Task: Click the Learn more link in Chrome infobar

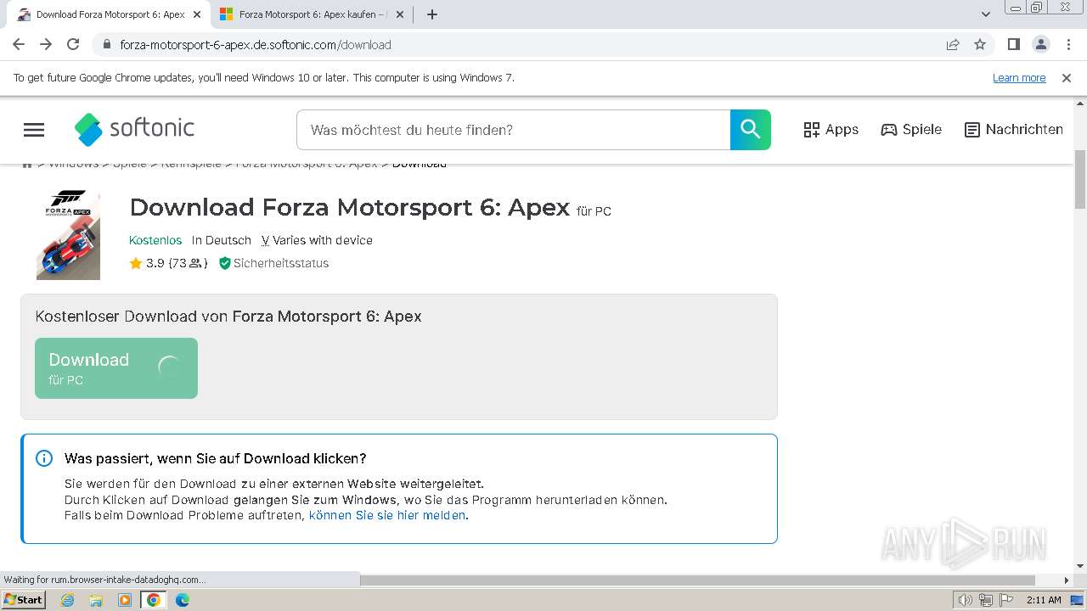Action: 1019,78
